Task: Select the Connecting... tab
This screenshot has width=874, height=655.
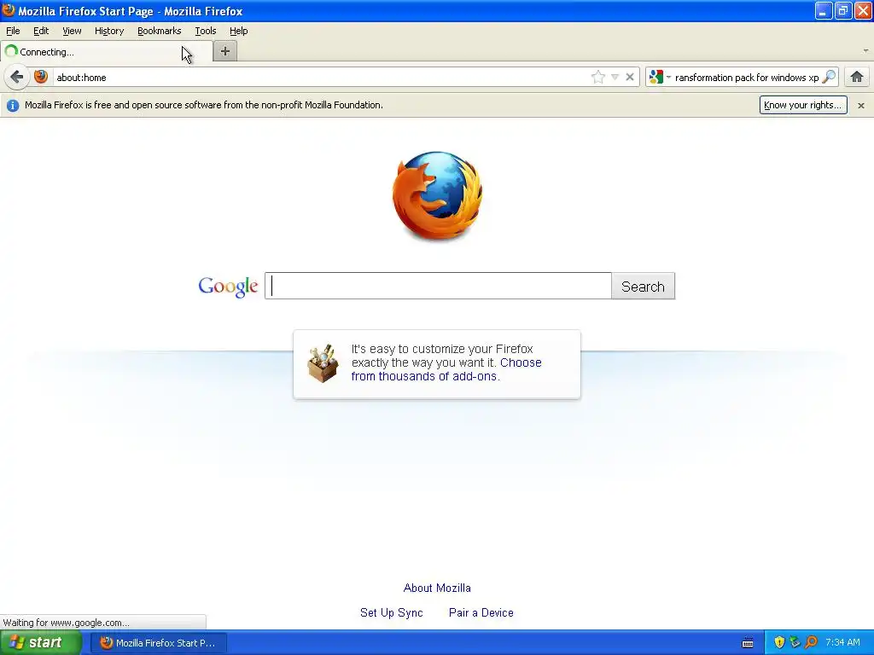Action: pyautogui.click(x=106, y=52)
